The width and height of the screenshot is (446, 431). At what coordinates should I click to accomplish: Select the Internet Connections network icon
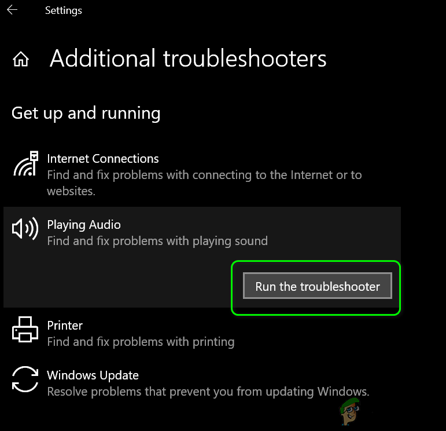[25, 164]
